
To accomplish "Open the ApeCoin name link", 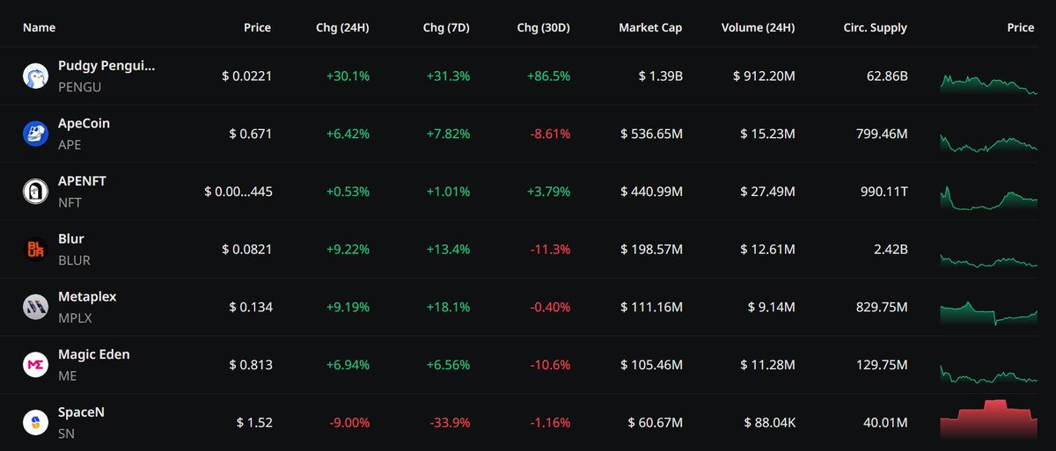I will [84, 124].
